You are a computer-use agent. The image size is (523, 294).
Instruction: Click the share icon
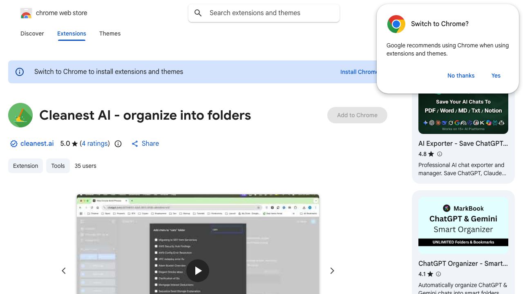pyautogui.click(x=135, y=144)
